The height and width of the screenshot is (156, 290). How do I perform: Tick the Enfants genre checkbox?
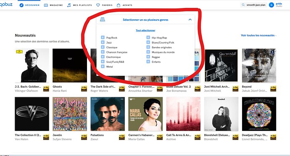148,62
